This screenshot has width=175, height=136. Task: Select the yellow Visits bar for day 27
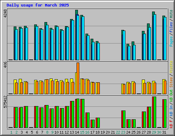pyautogui.click(x=143, y=87)
